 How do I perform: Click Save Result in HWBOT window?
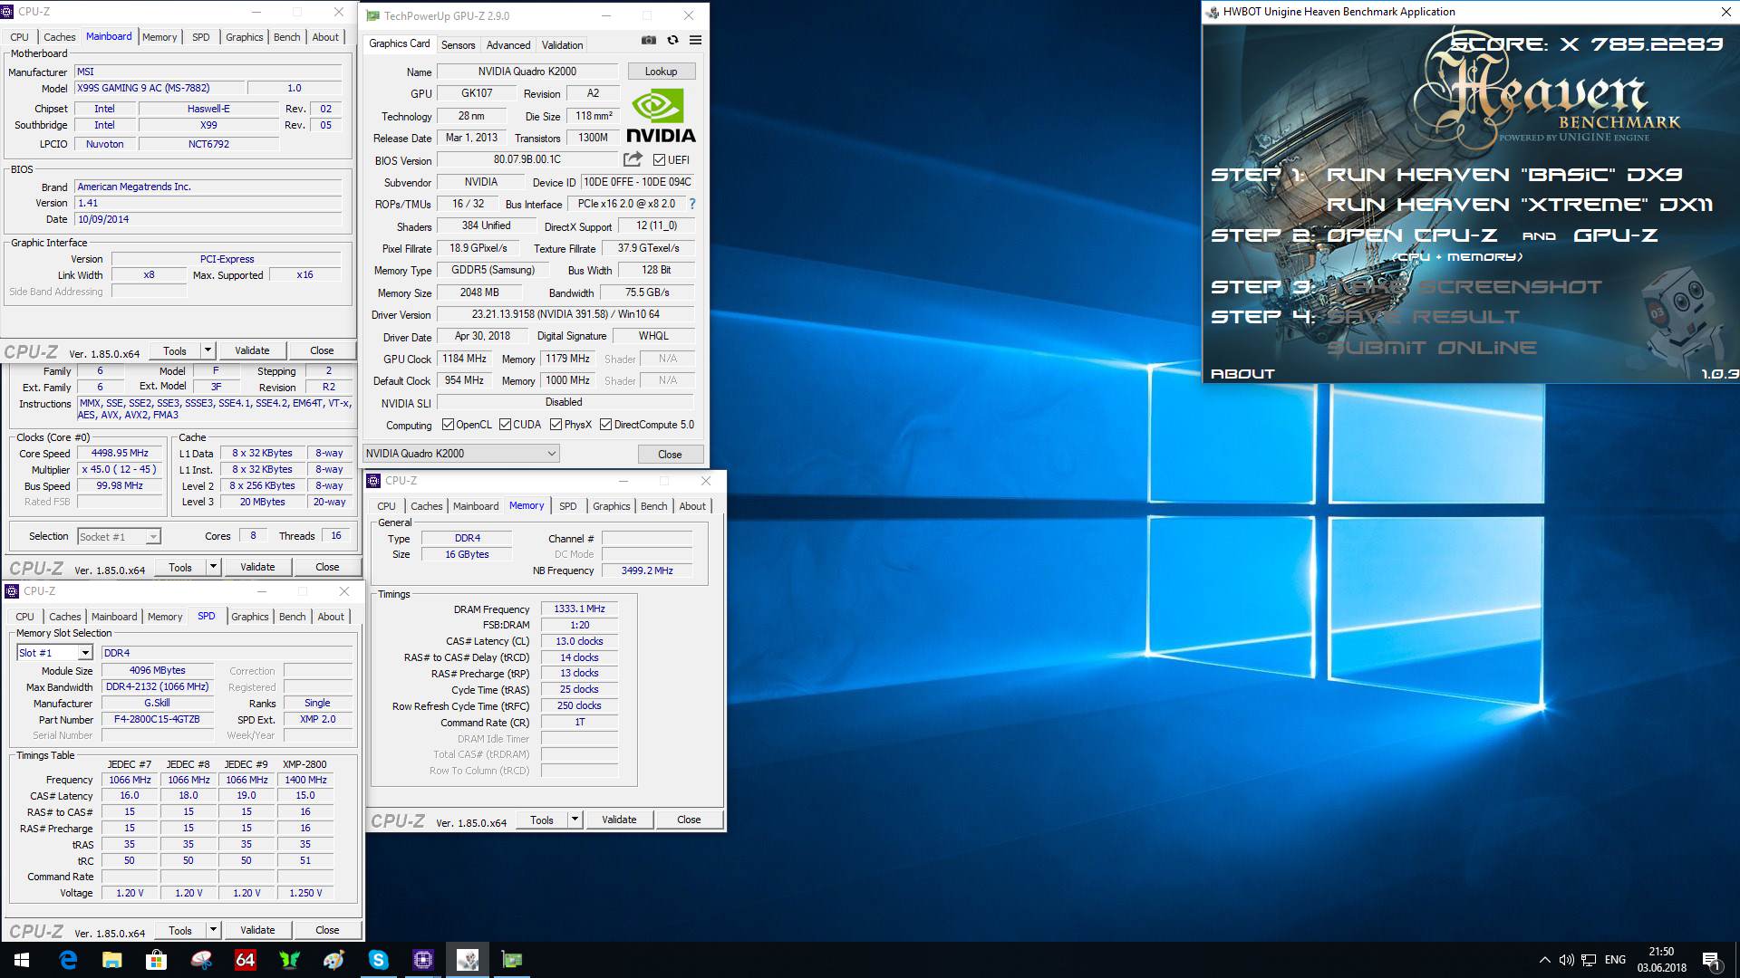[x=1423, y=318]
